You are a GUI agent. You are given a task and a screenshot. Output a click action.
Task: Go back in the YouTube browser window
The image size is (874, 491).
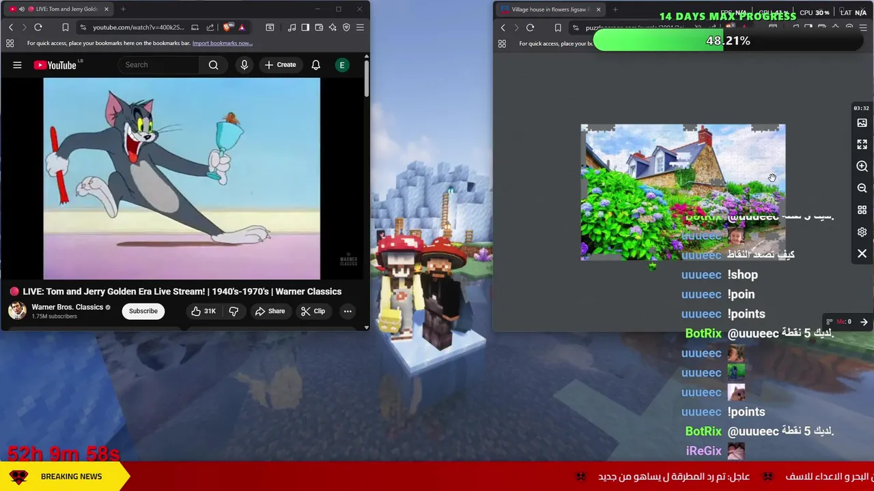tap(11, 27)
